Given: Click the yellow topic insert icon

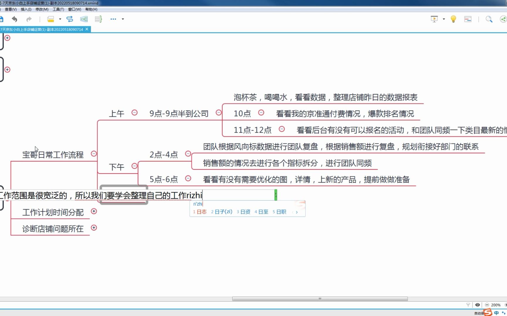Looking at the screenshot, I should (50, 19).
